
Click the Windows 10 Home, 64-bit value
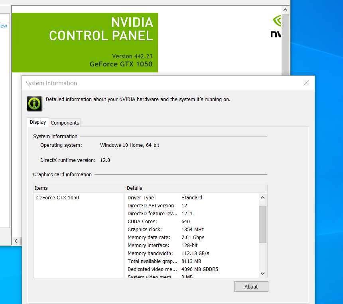point(130,145)
